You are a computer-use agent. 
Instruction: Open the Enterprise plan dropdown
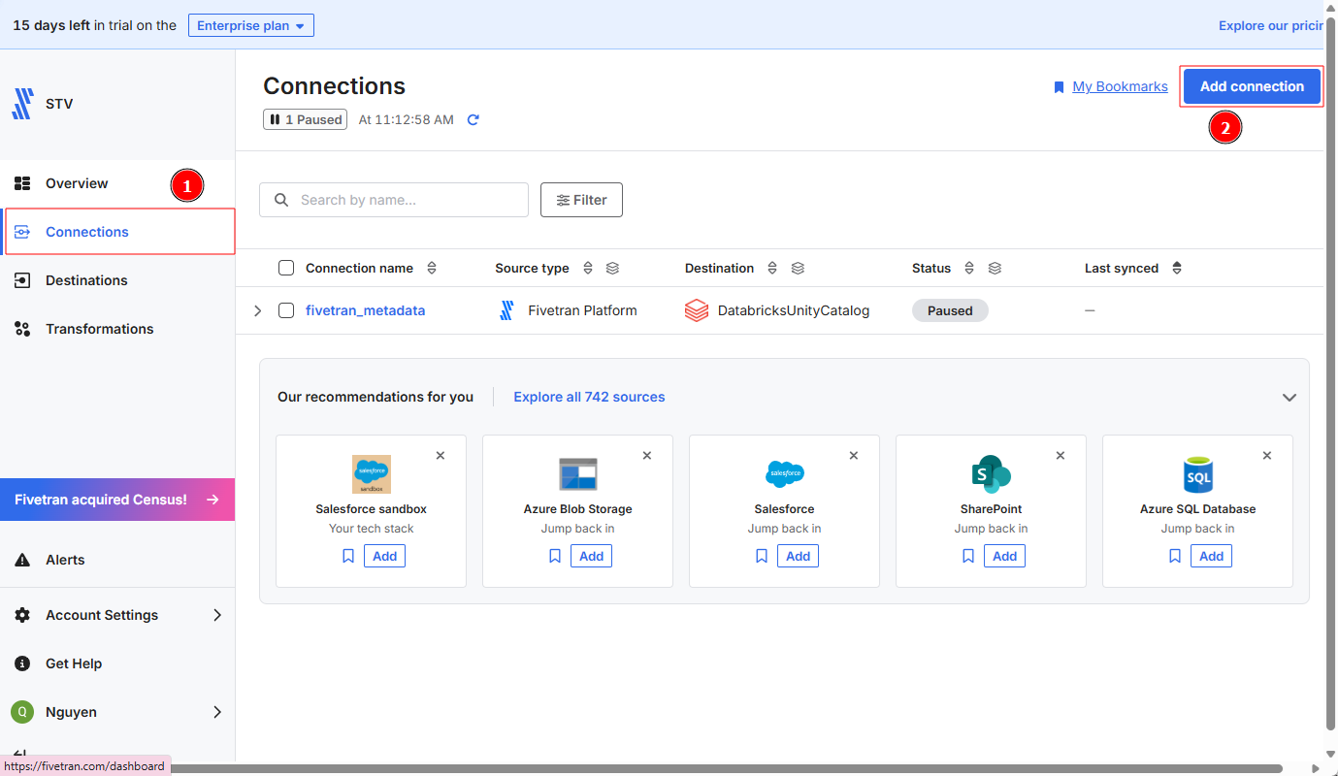coord(250,25)
